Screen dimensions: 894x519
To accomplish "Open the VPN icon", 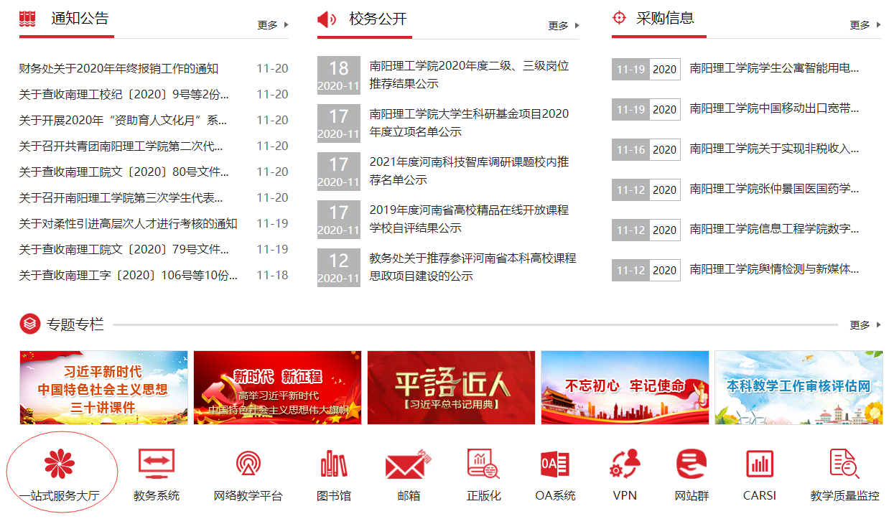I will pos(625,464).
